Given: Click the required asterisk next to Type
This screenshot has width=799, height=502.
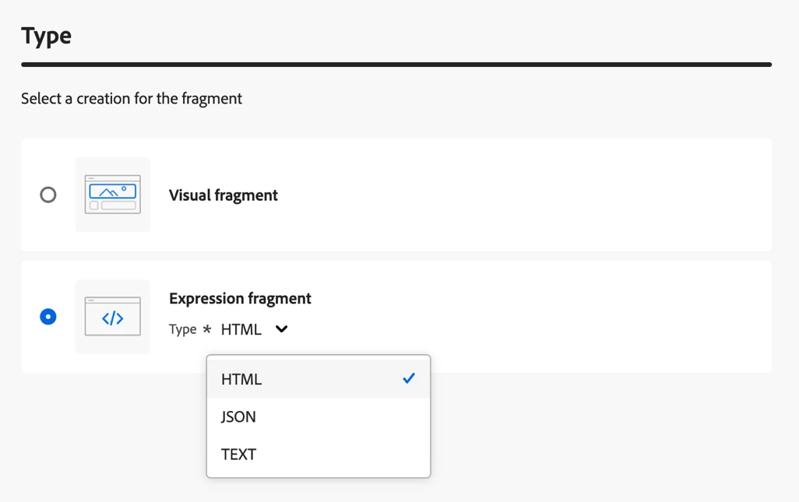Looking at the screenshot, I should [x=207, y=329].
